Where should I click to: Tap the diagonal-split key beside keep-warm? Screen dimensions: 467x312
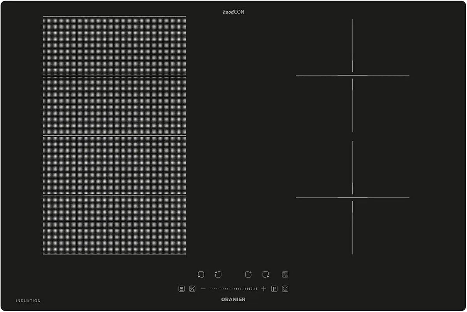pos(192,289)
